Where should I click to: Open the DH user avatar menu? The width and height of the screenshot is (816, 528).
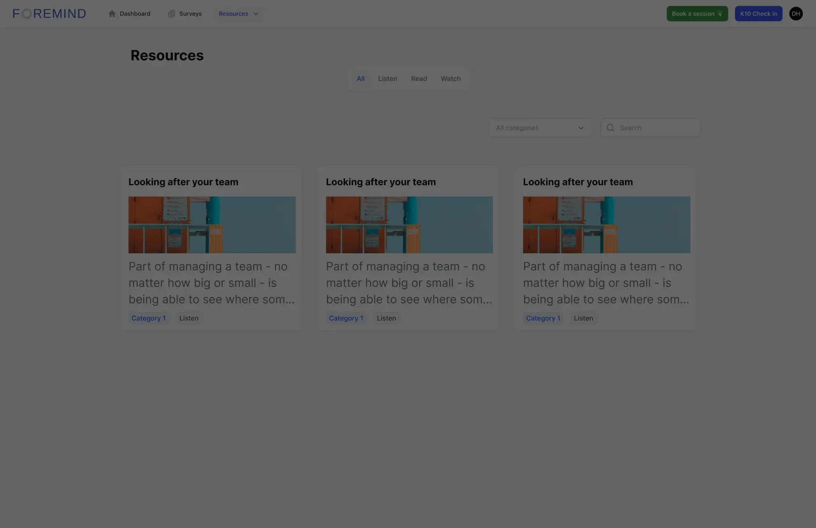click(x=795, y=14)
